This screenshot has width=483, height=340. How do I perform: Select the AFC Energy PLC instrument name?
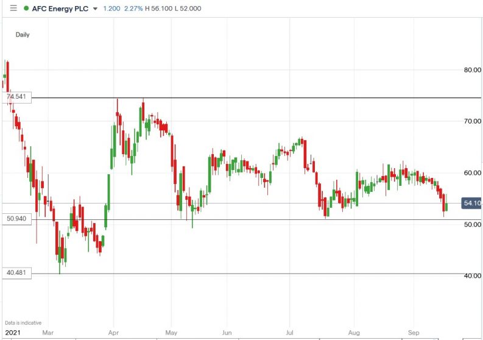[x=60, y=9]
